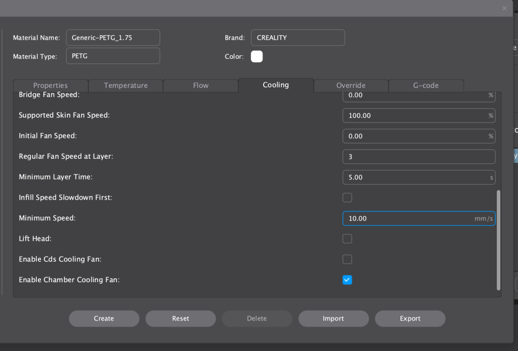Edit the Bridge Fan Speed value

pyautogui.click(x=419, y=96)
